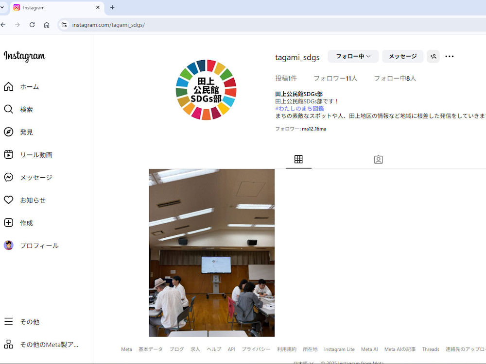486x364 pixels.
Task: Click the メッセージ button on profile
Action: click(x=402, y=56)
